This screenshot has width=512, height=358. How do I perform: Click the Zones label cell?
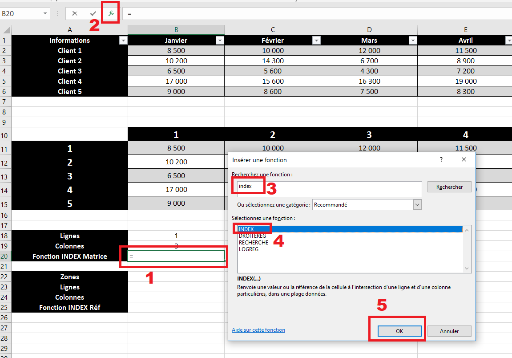69,277
